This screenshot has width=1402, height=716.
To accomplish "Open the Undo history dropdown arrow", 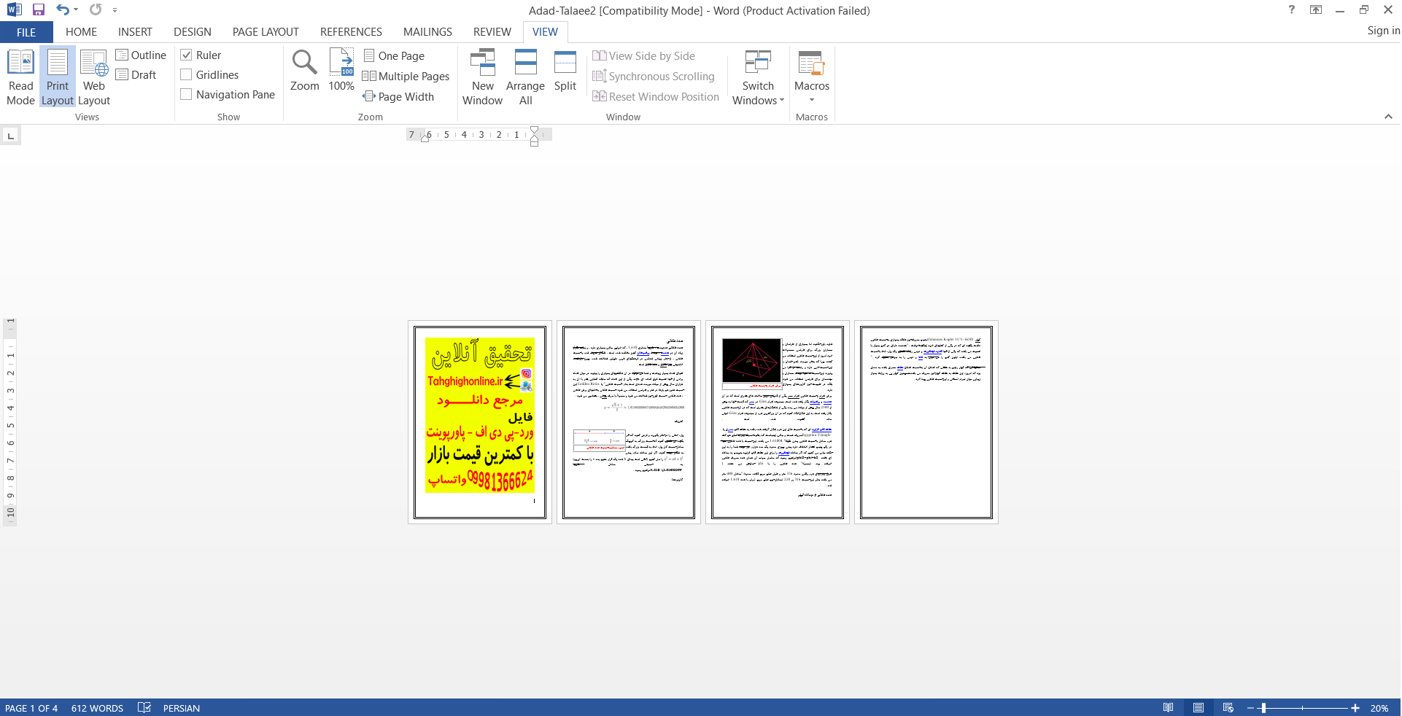I will tap(76, 10).
